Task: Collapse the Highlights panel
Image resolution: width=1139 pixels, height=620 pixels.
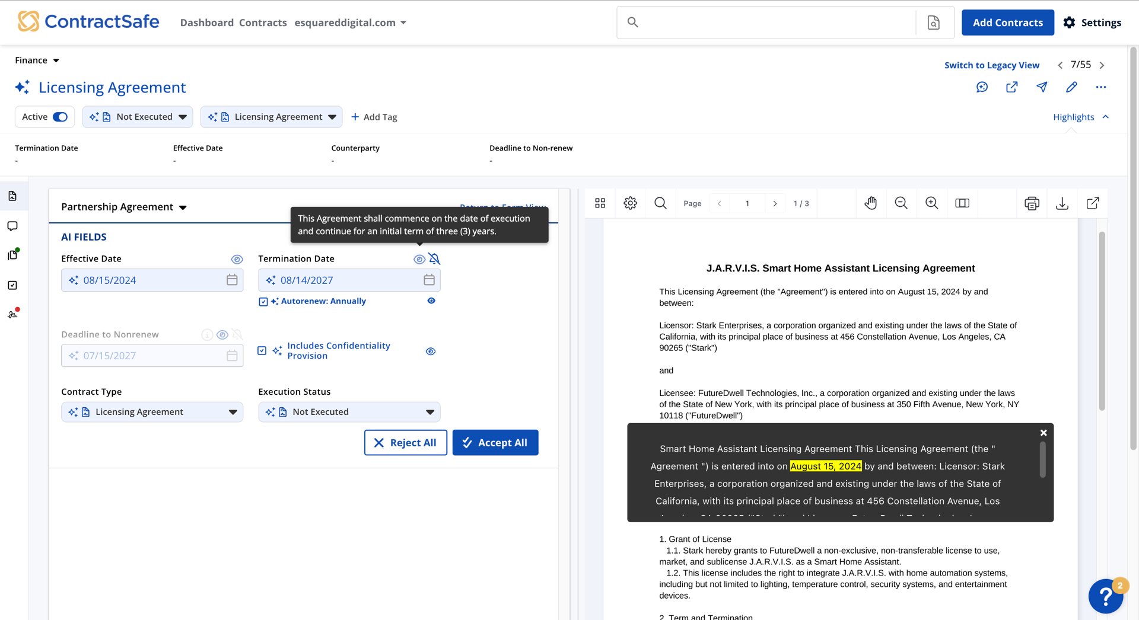Action: click(1081, 117)
